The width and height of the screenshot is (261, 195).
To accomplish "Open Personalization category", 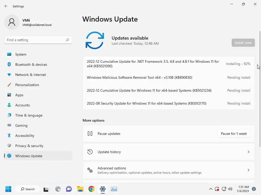I will pyautogui.click(x=38, y=85).
